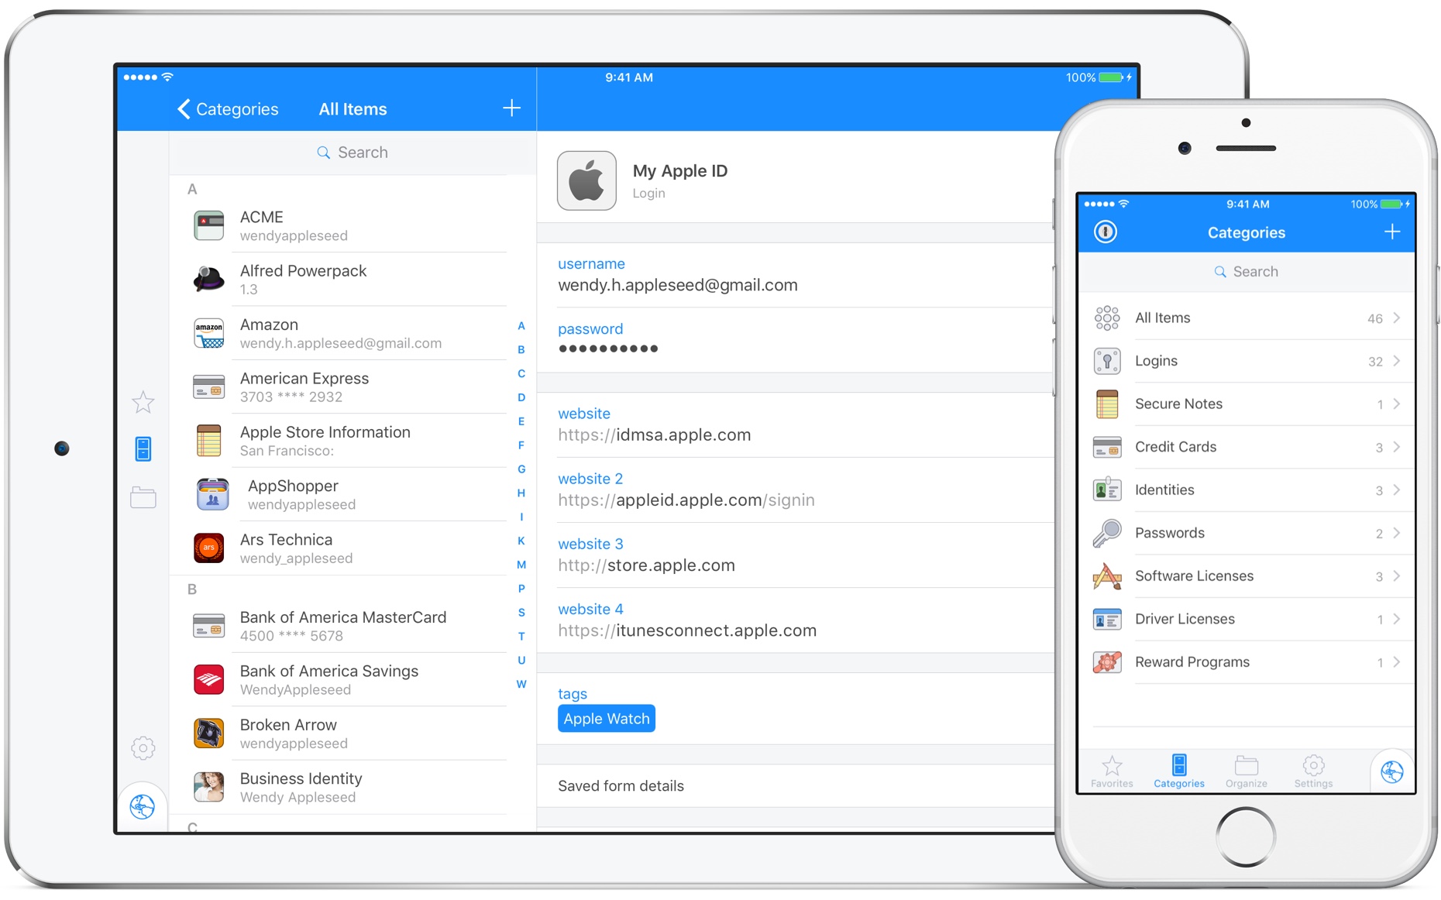
Task: Open Credit Cards category icon
Action: coord(1107,447)
